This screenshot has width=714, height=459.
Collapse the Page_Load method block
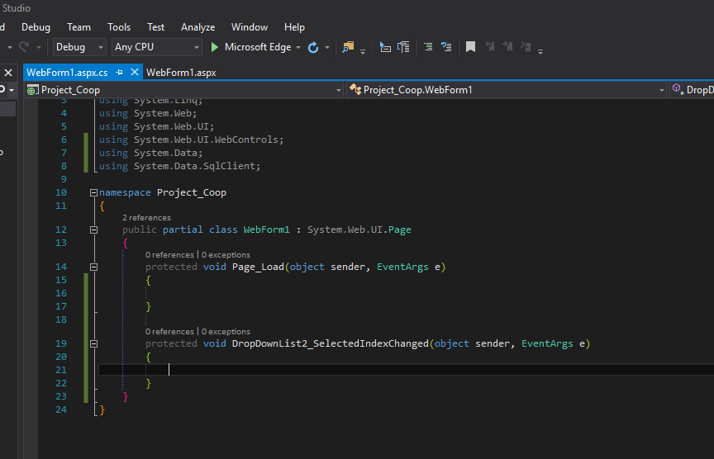[x=93, y=267]
